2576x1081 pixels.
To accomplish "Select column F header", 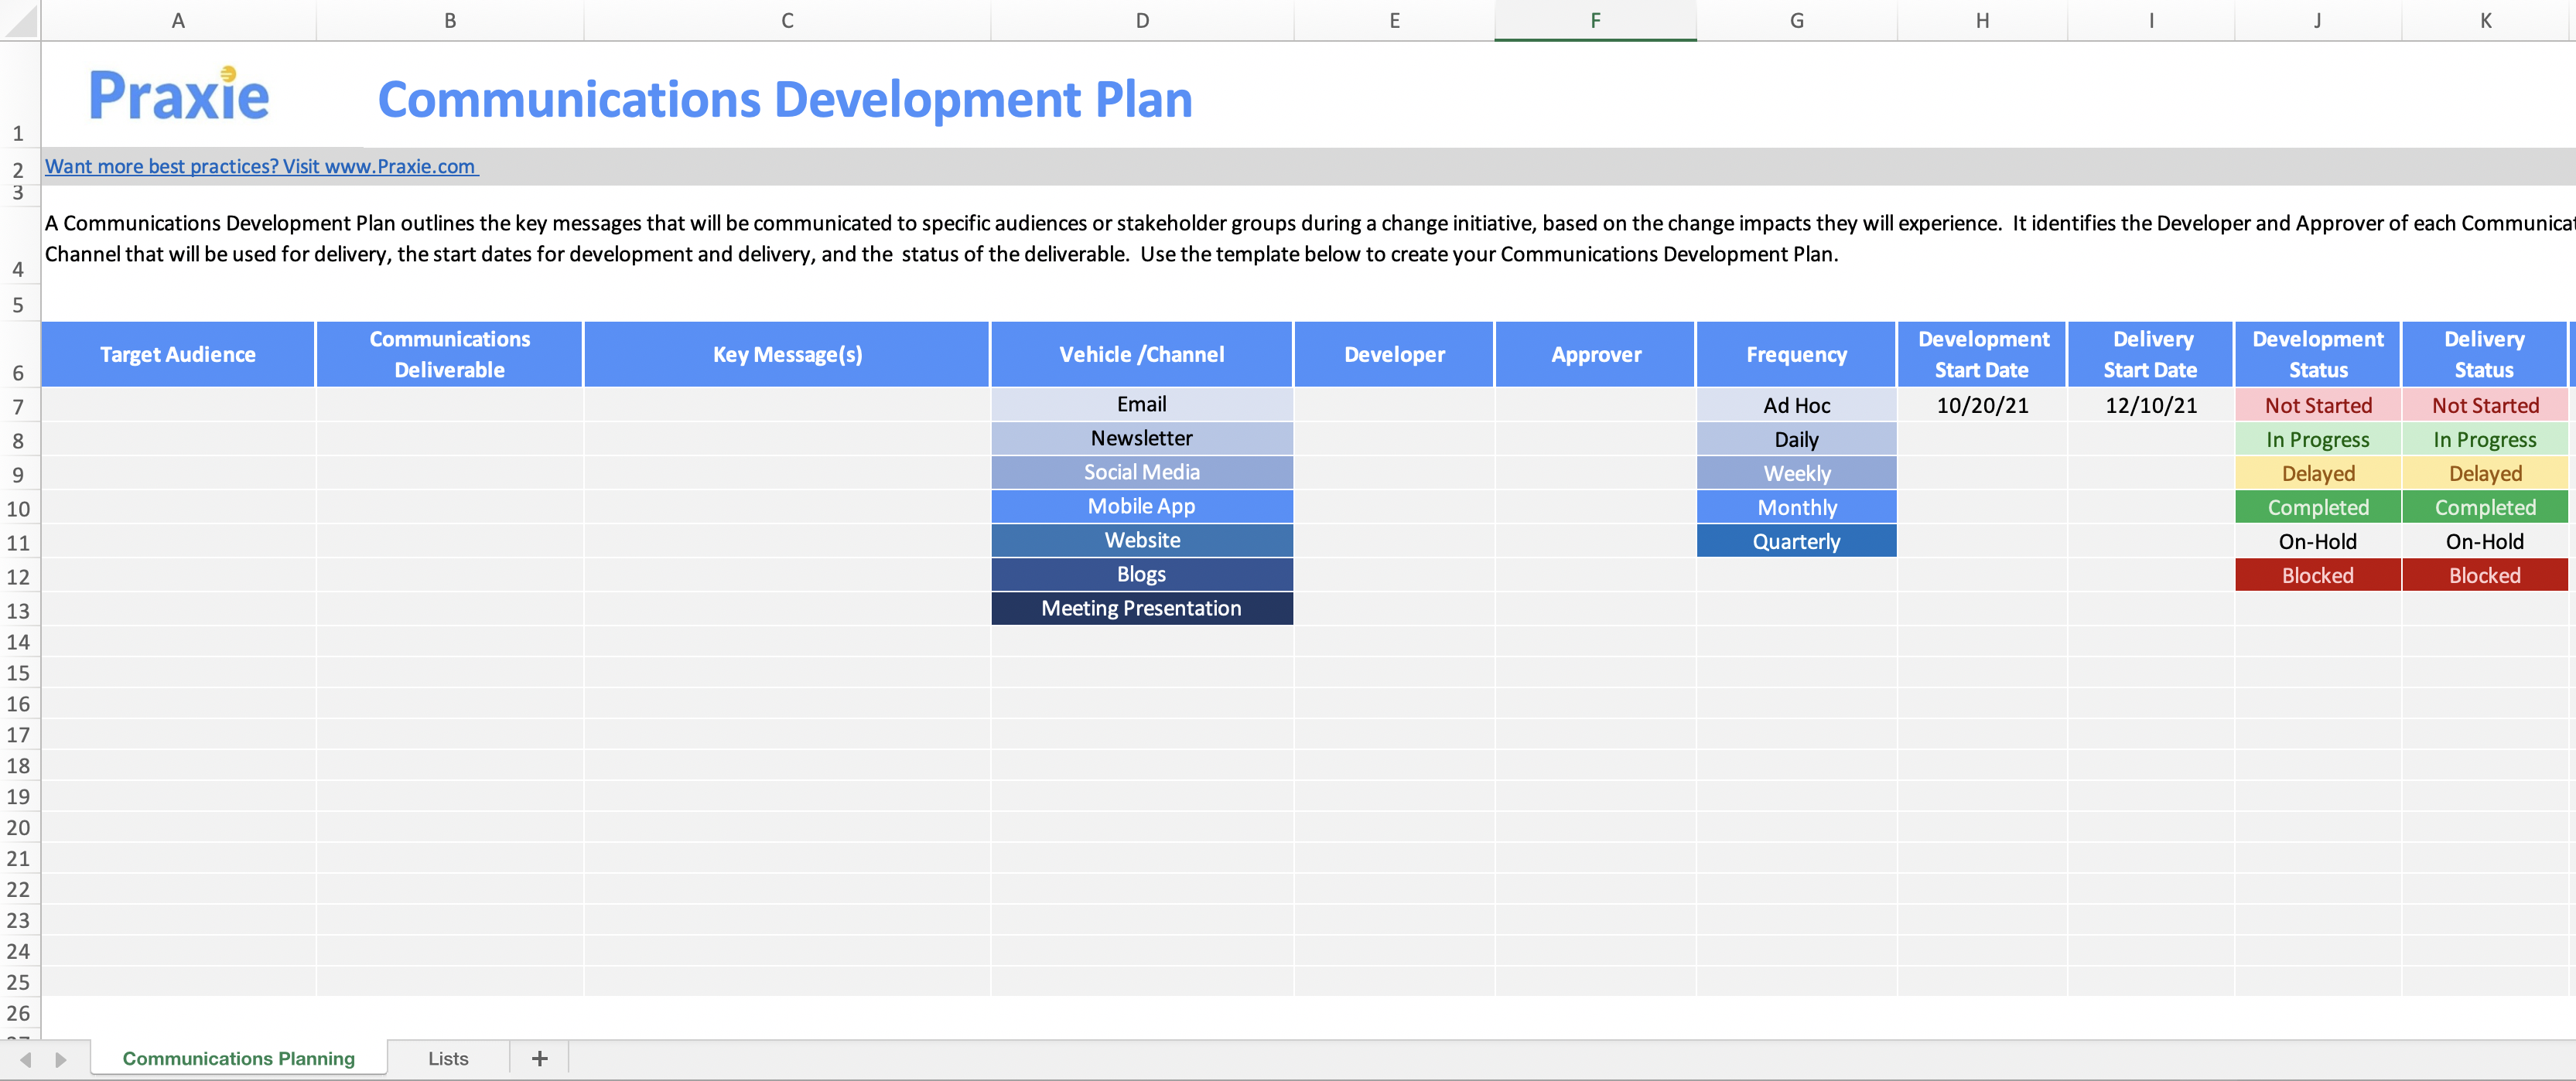I will pos(1595,21).
